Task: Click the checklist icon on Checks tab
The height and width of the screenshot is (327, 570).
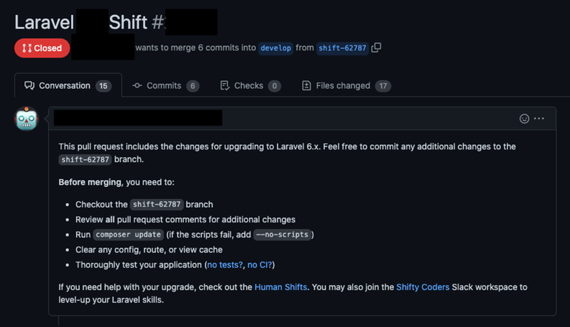Action: pos(225,86)
